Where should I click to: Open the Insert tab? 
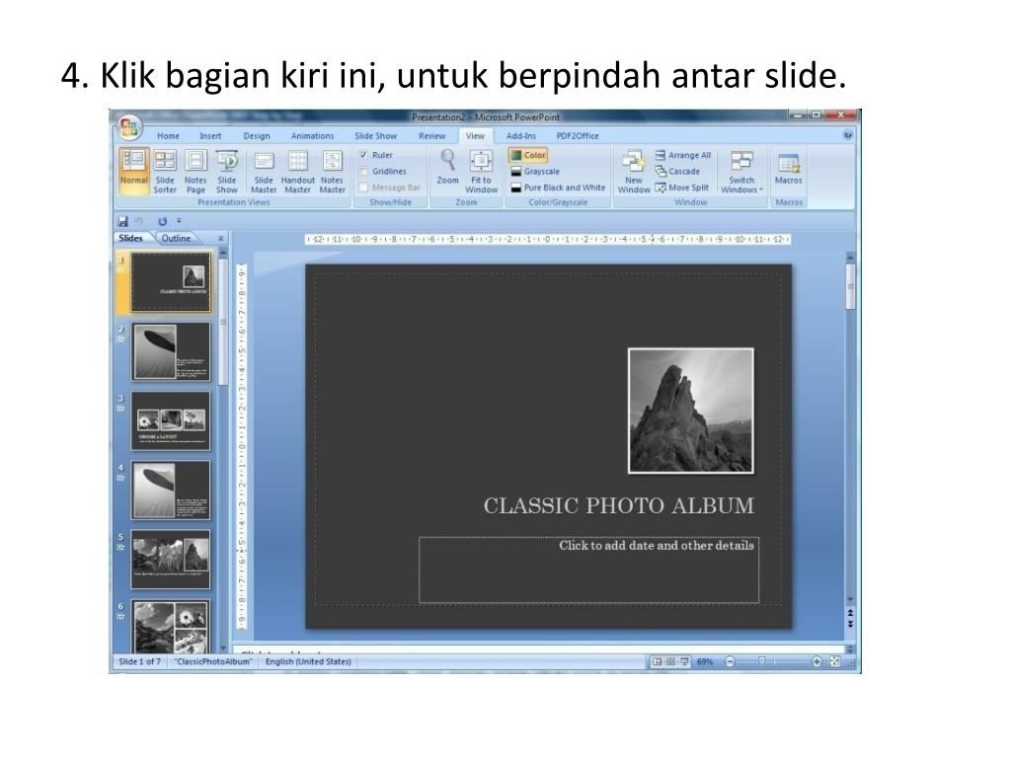[210, 136]
